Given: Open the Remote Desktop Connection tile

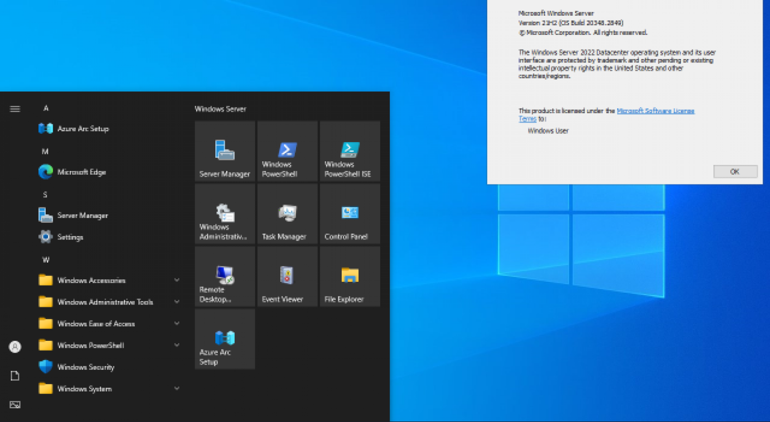Looking at the screenshot, I should (225, 276).
